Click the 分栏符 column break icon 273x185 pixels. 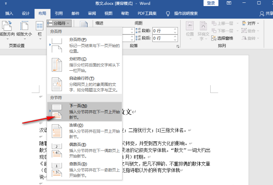tap(57, 65)
